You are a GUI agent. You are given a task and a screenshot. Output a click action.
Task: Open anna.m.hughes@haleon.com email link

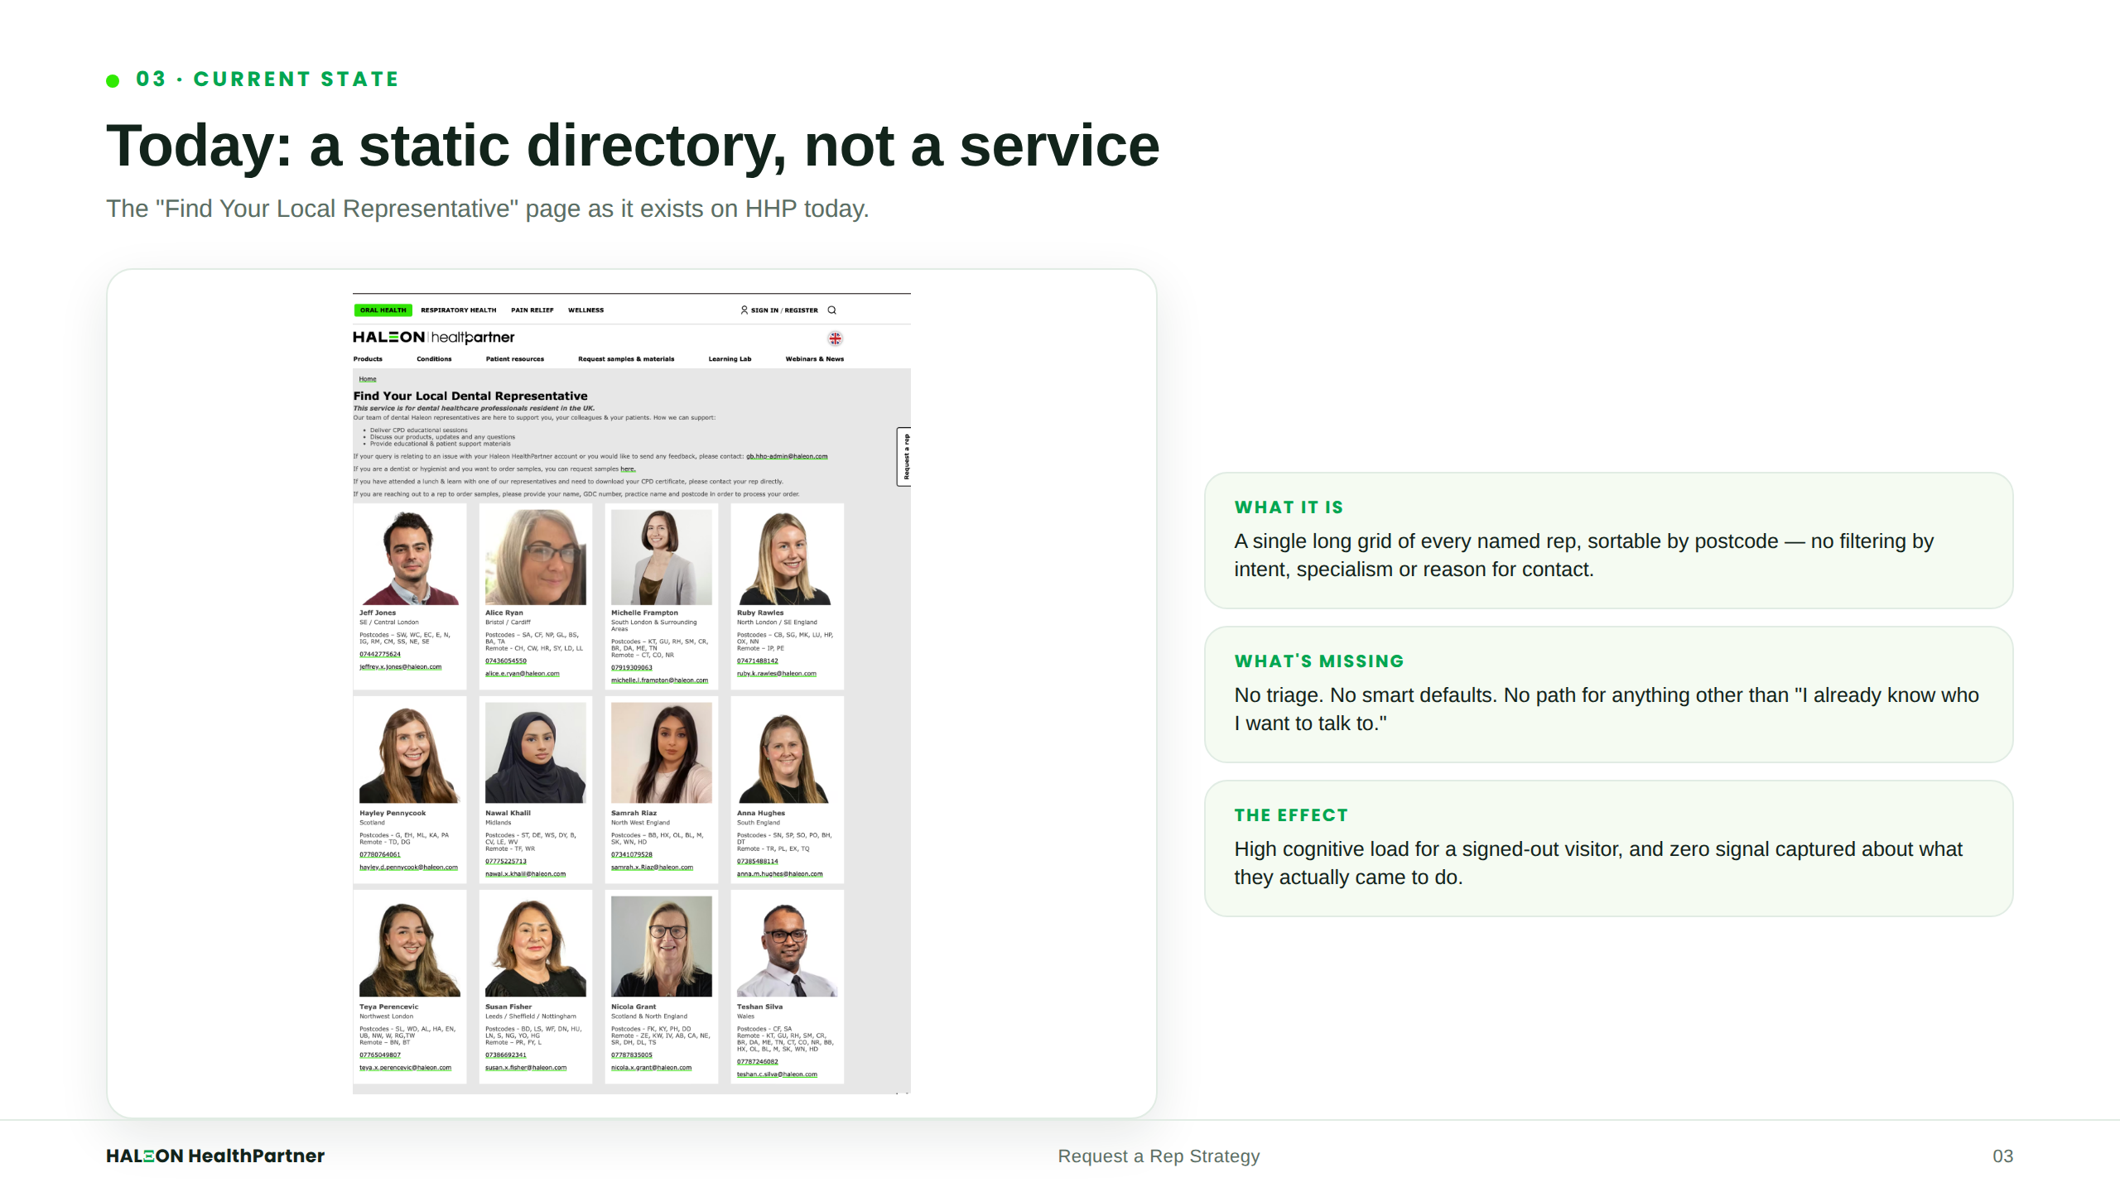point(780,874)
